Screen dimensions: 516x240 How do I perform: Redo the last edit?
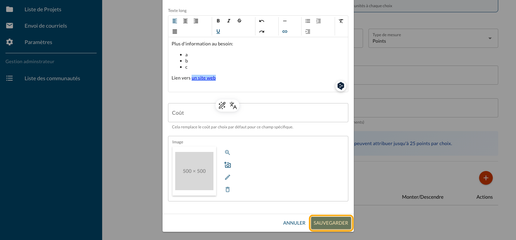262,31
